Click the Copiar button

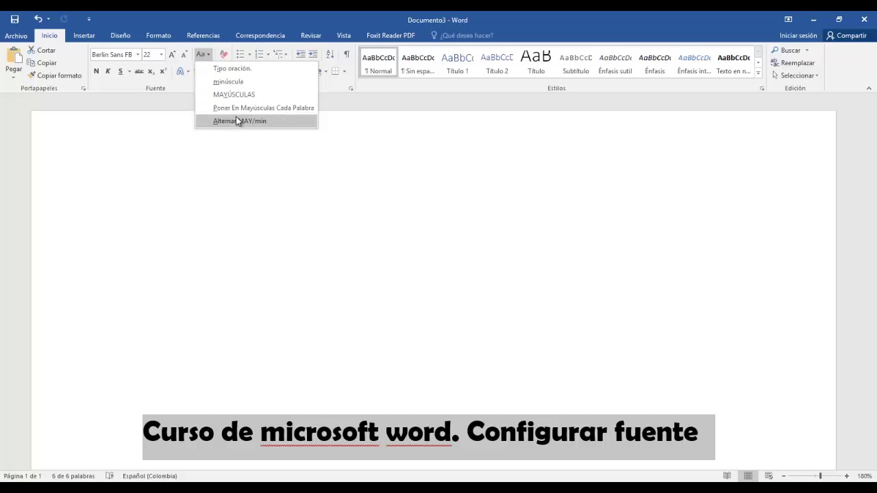pos(42,63)
